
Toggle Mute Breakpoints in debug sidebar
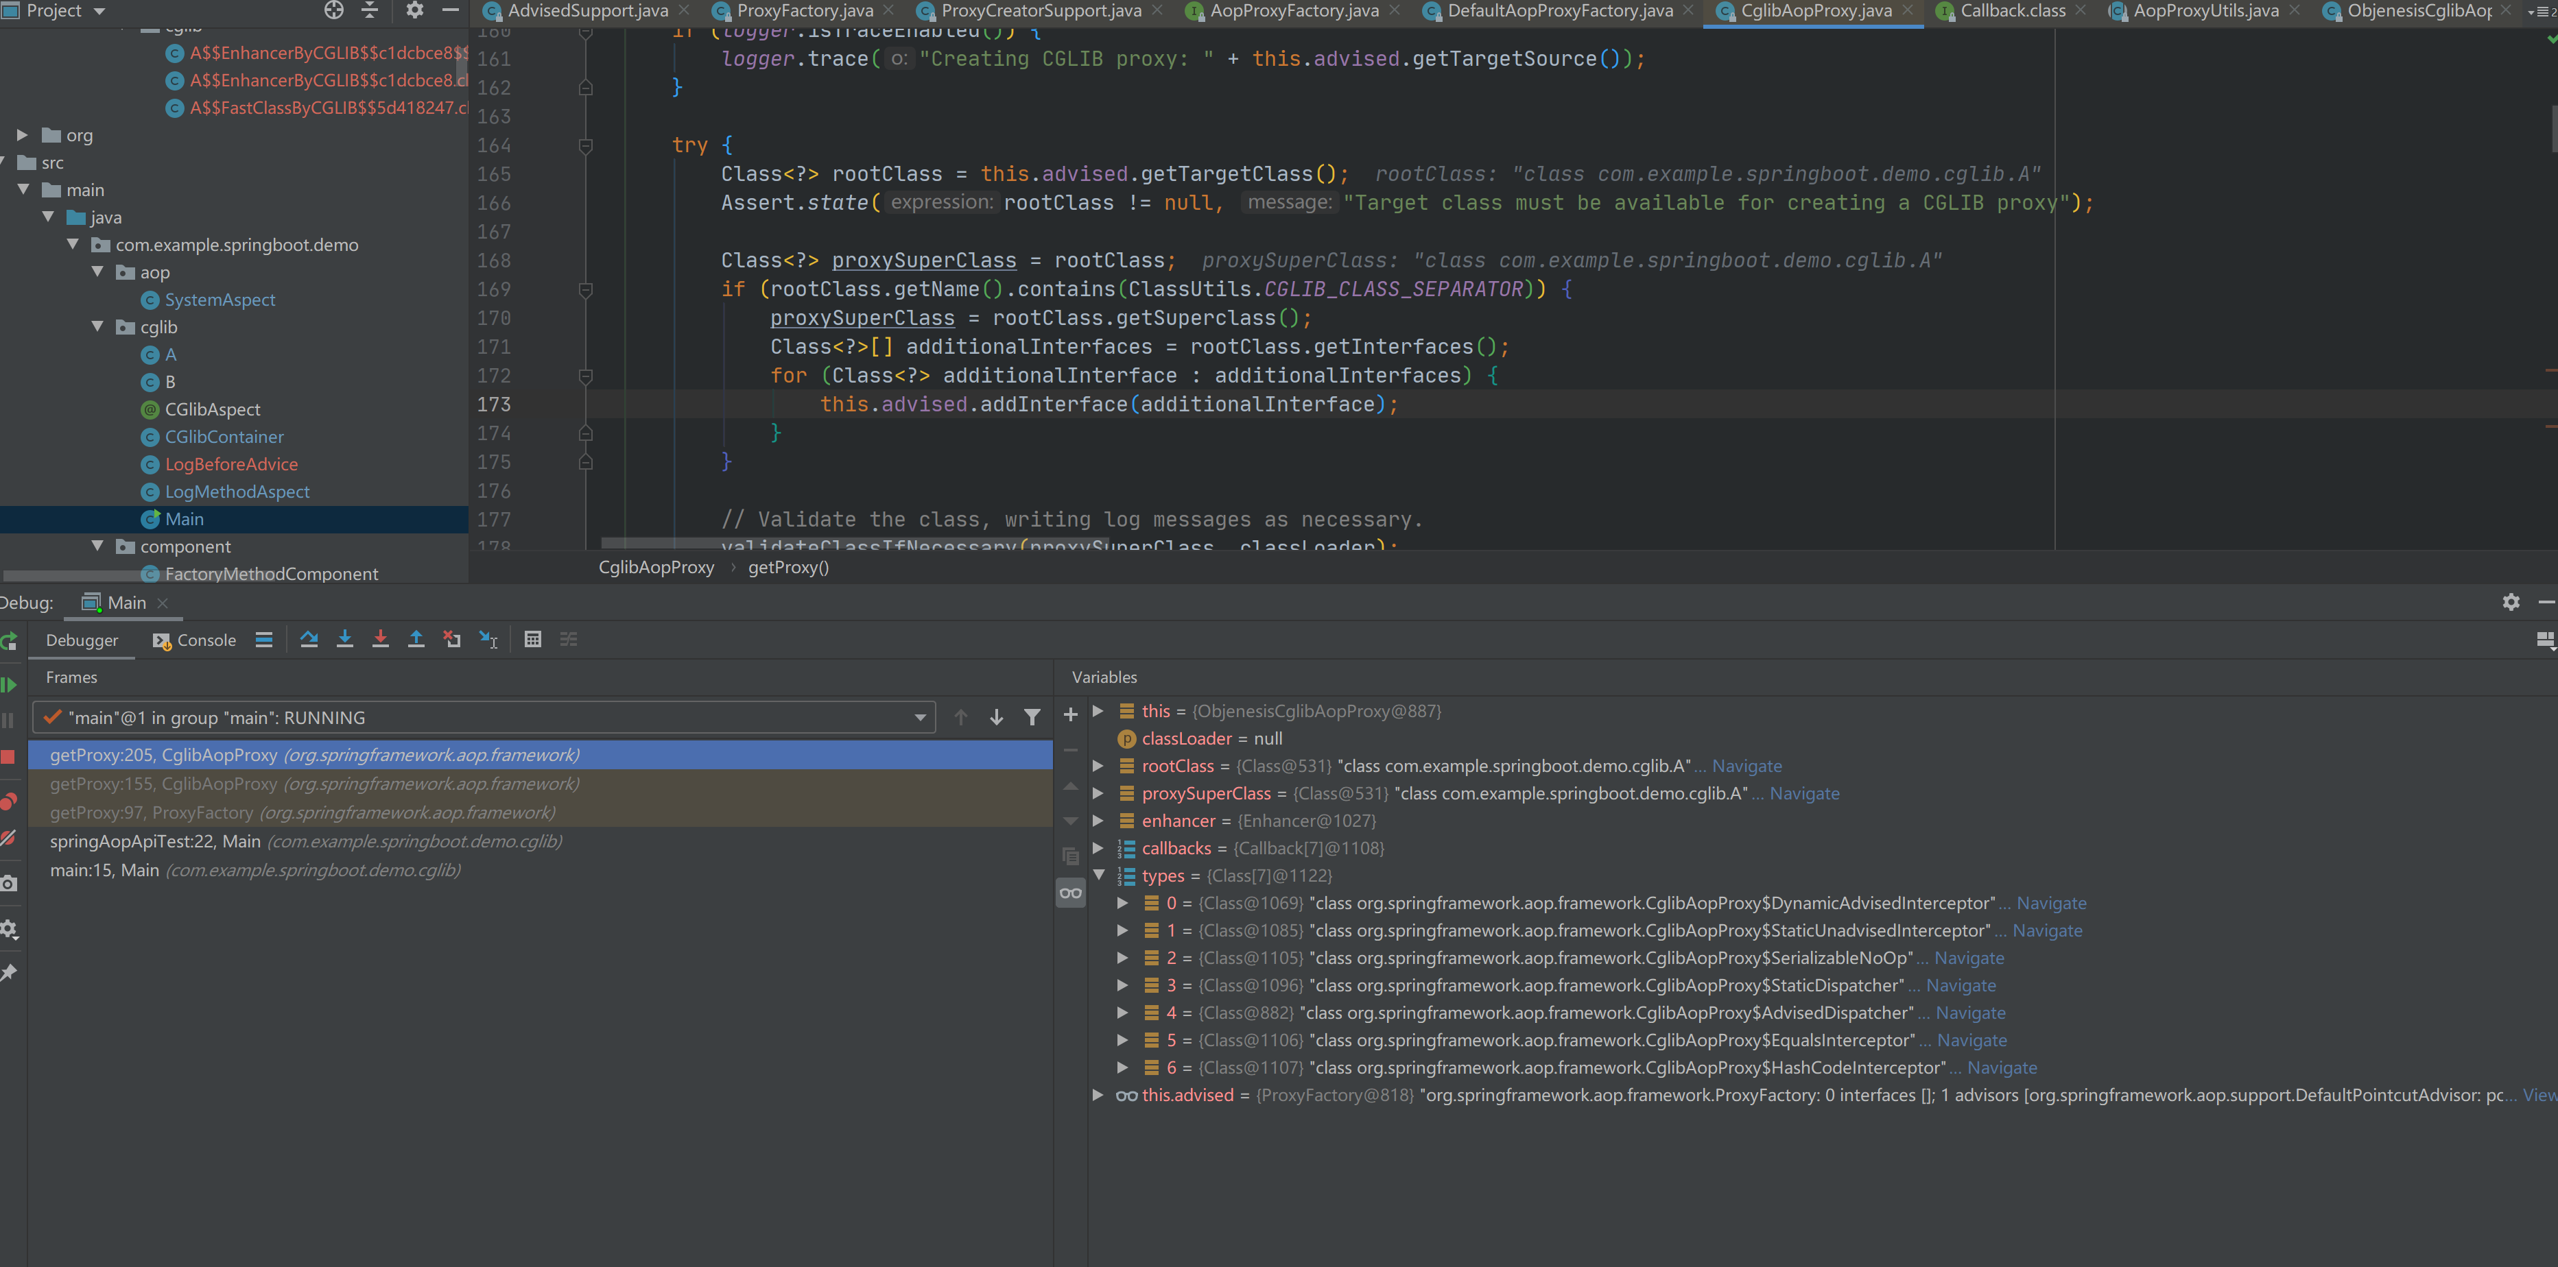[x=9, y=838]
